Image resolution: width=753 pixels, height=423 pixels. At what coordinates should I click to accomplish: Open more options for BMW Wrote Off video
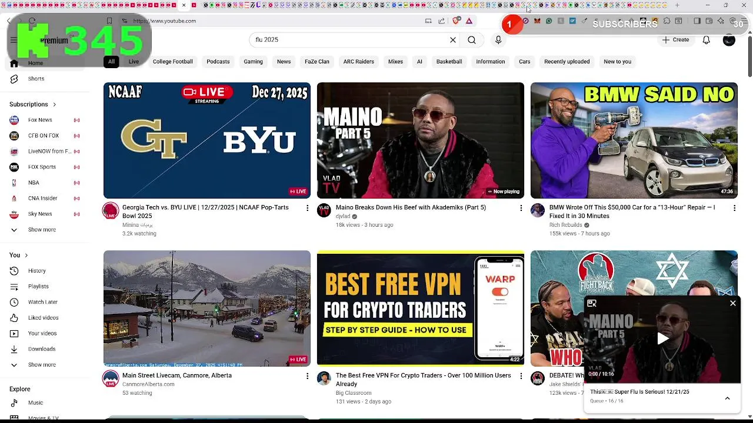734,208
